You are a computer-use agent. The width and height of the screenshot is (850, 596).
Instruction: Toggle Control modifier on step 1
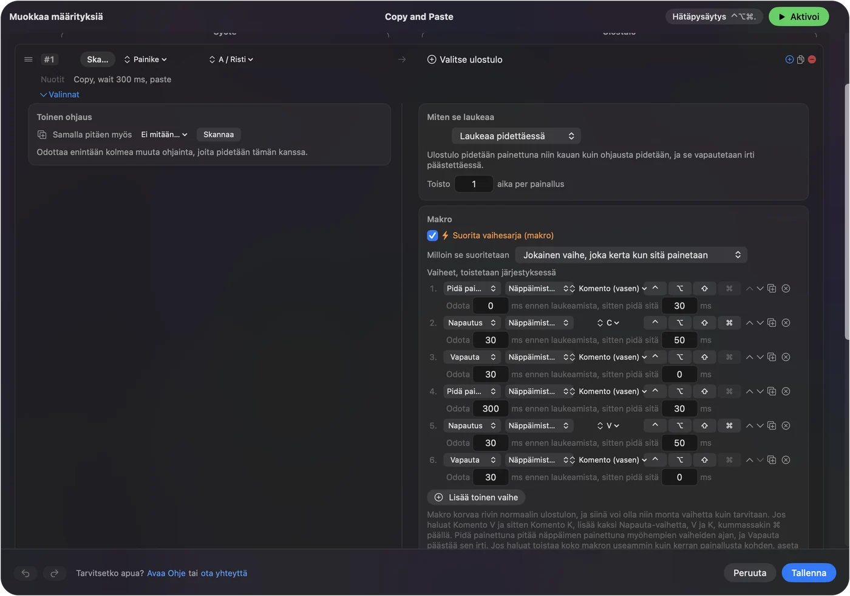pos(655,289)
